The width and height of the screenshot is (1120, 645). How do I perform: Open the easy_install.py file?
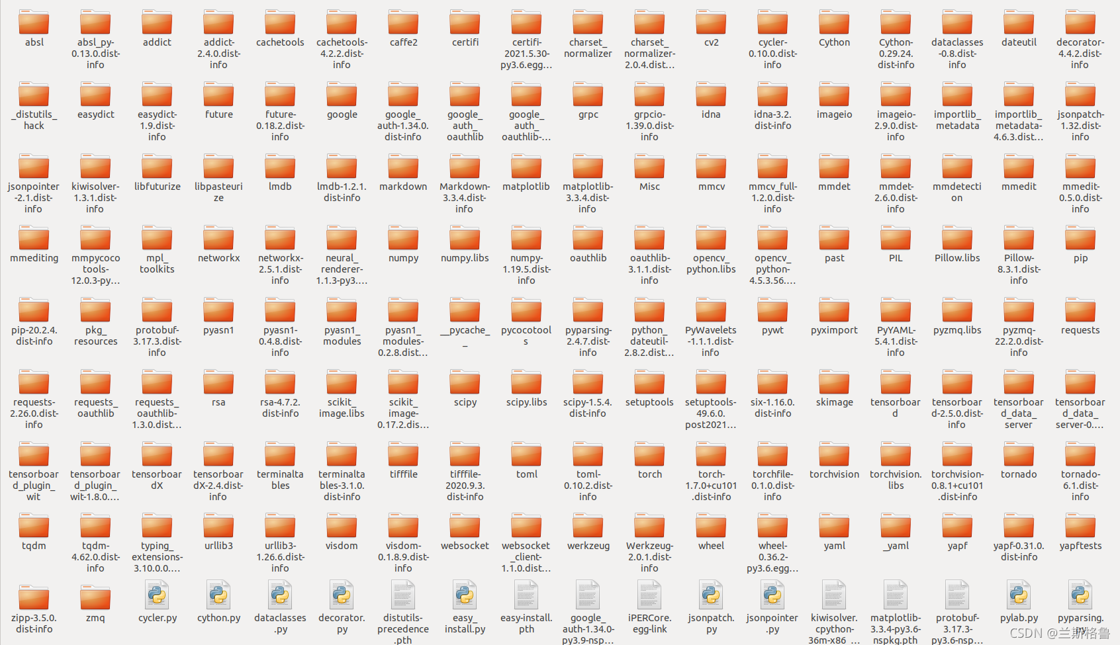[465, 595]
